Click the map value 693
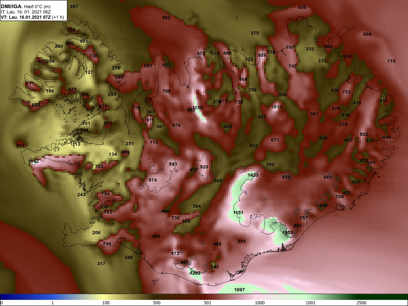The width and height of the screenshot is (408, 306). 36,105
